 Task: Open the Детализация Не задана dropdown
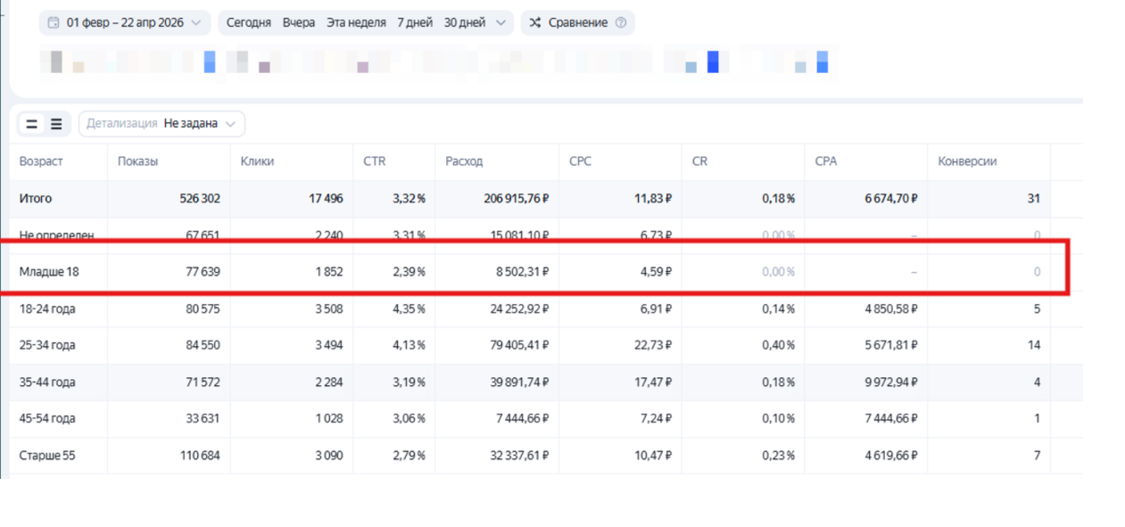[161, 124]
